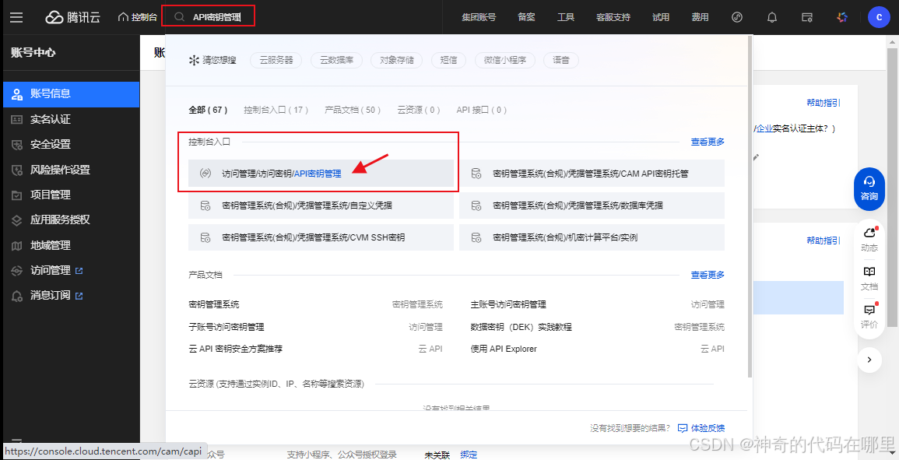Open 访问管理/访问密钥/API密钥管理 result

321,174
